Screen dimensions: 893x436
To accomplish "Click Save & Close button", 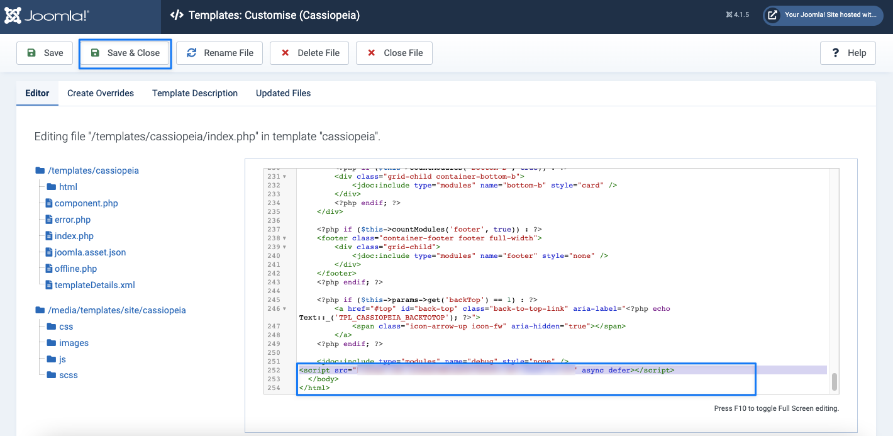I will (125, 53).
